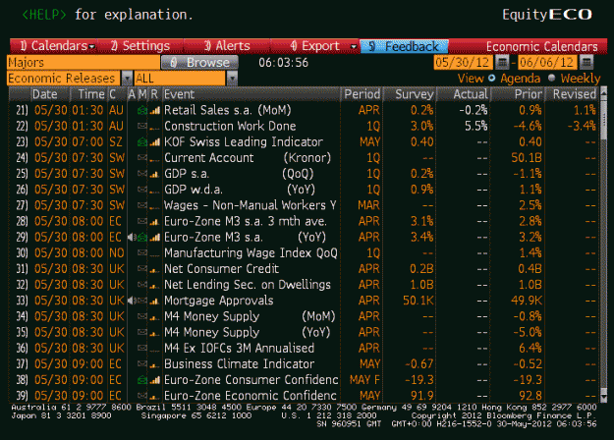Click the end date field 06/06/12
The image size is (614, 440).
point(547,62)
